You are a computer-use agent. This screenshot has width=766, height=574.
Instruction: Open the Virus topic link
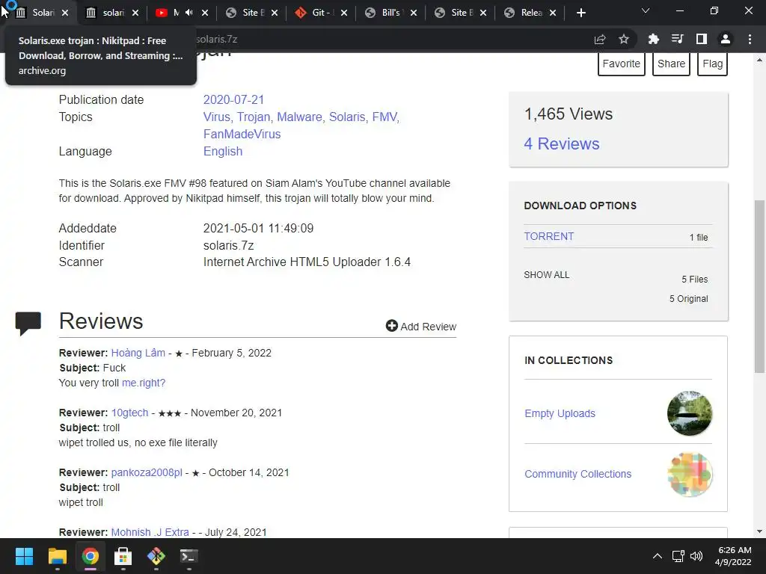tap(217, 117)
